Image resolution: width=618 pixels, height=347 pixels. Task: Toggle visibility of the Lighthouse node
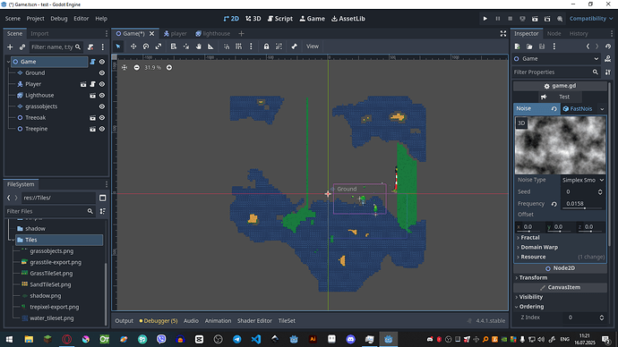coord(102,95)
